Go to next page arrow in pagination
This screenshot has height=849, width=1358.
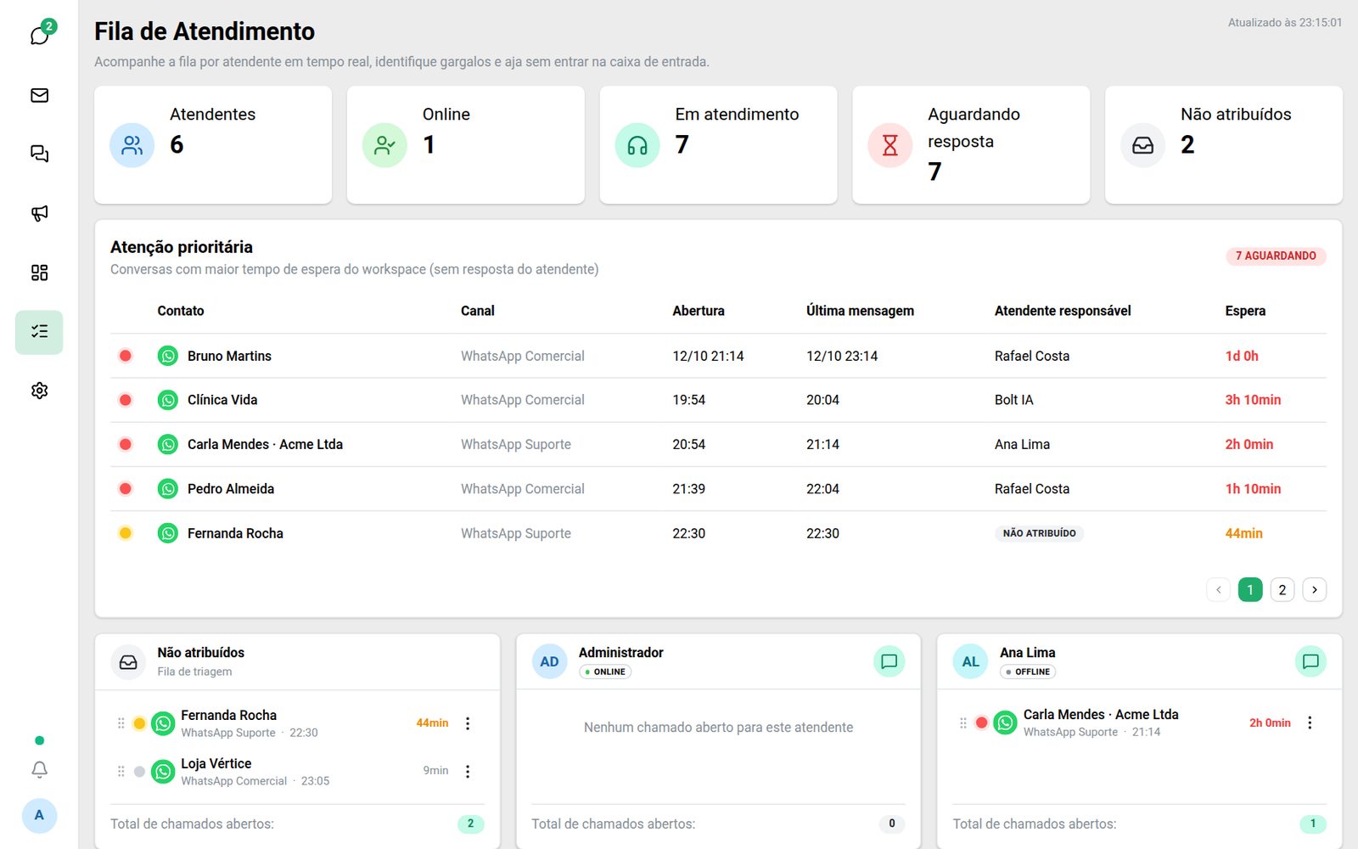(x=1314, y=589)
